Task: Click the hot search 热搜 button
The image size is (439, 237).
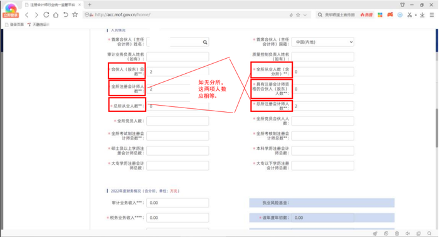Action: [x=366, y=15]
